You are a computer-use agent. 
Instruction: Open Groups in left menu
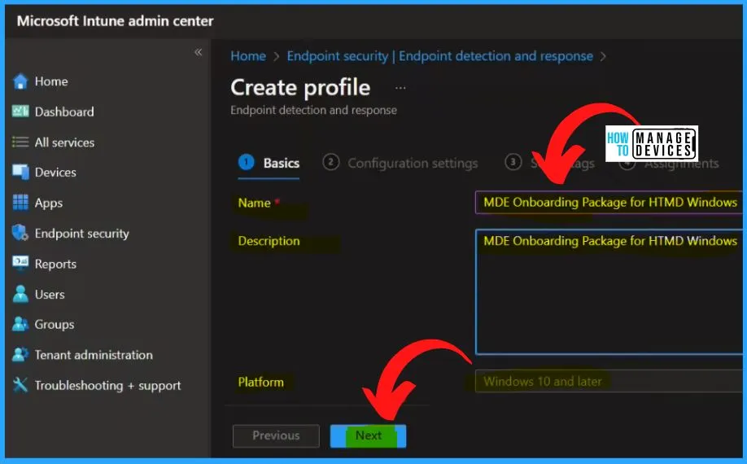(55, 325)
